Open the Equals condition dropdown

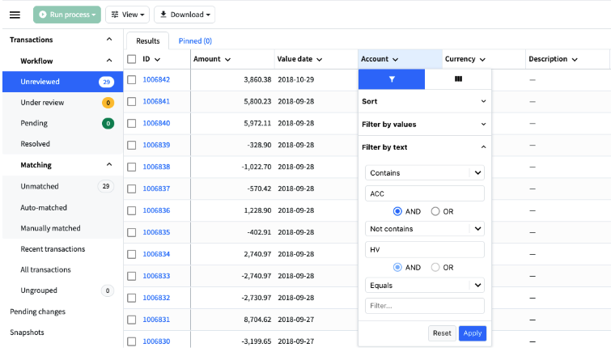click(x=425, y=286)
